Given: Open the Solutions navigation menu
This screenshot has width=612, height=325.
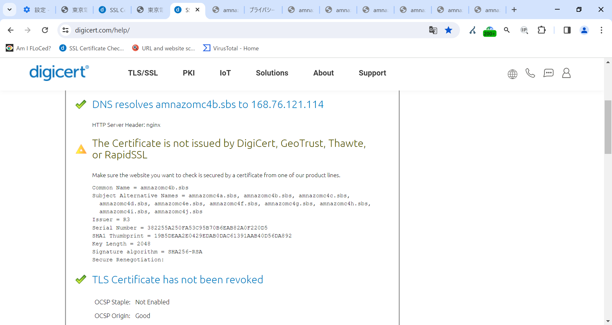Looking at the screenshot, I should tap(272, 73).
